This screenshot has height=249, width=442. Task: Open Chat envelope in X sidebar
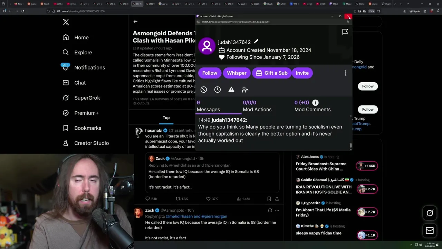(74, 83)
